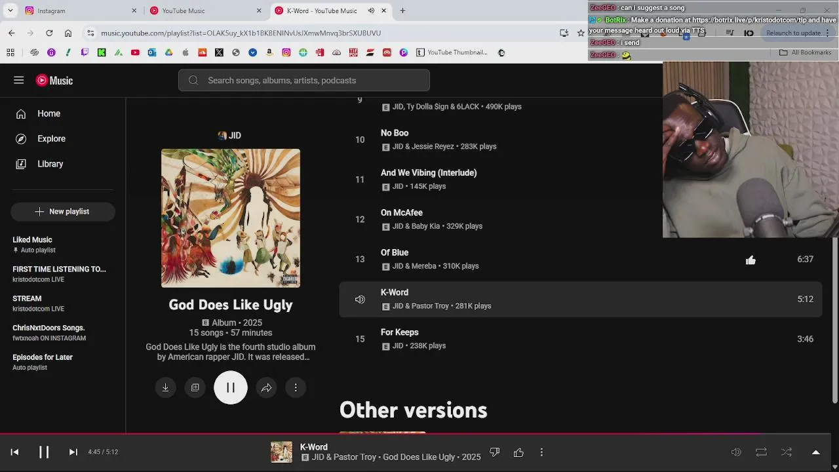This screenshot has width=839, height=472.
Task: Skip to previous track
Action: pos(14,452)
